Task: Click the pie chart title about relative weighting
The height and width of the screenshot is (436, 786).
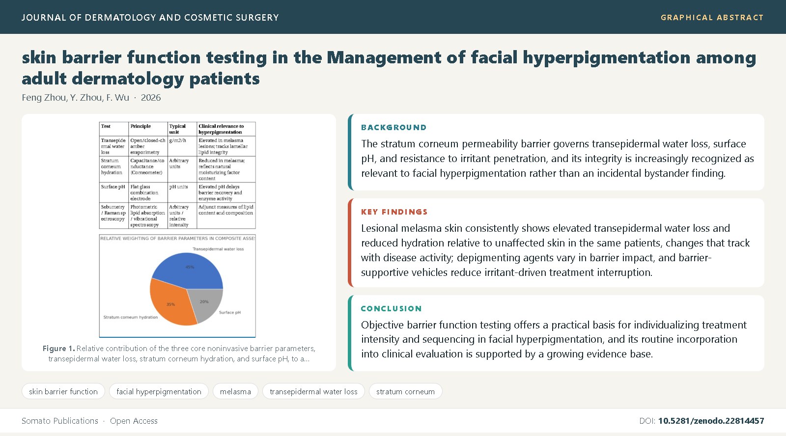Action: (x=177, y=239)
